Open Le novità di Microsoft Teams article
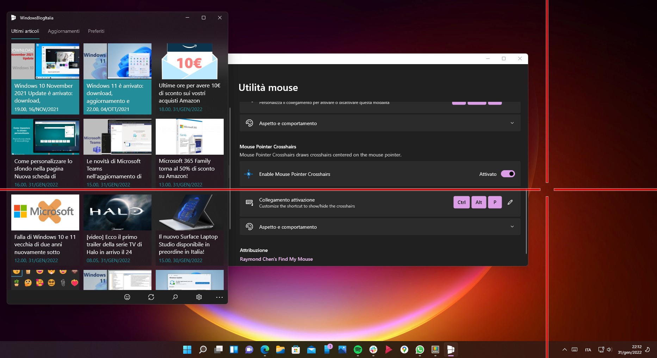Screen dimensions: 657x358 (x=117, y=154)
